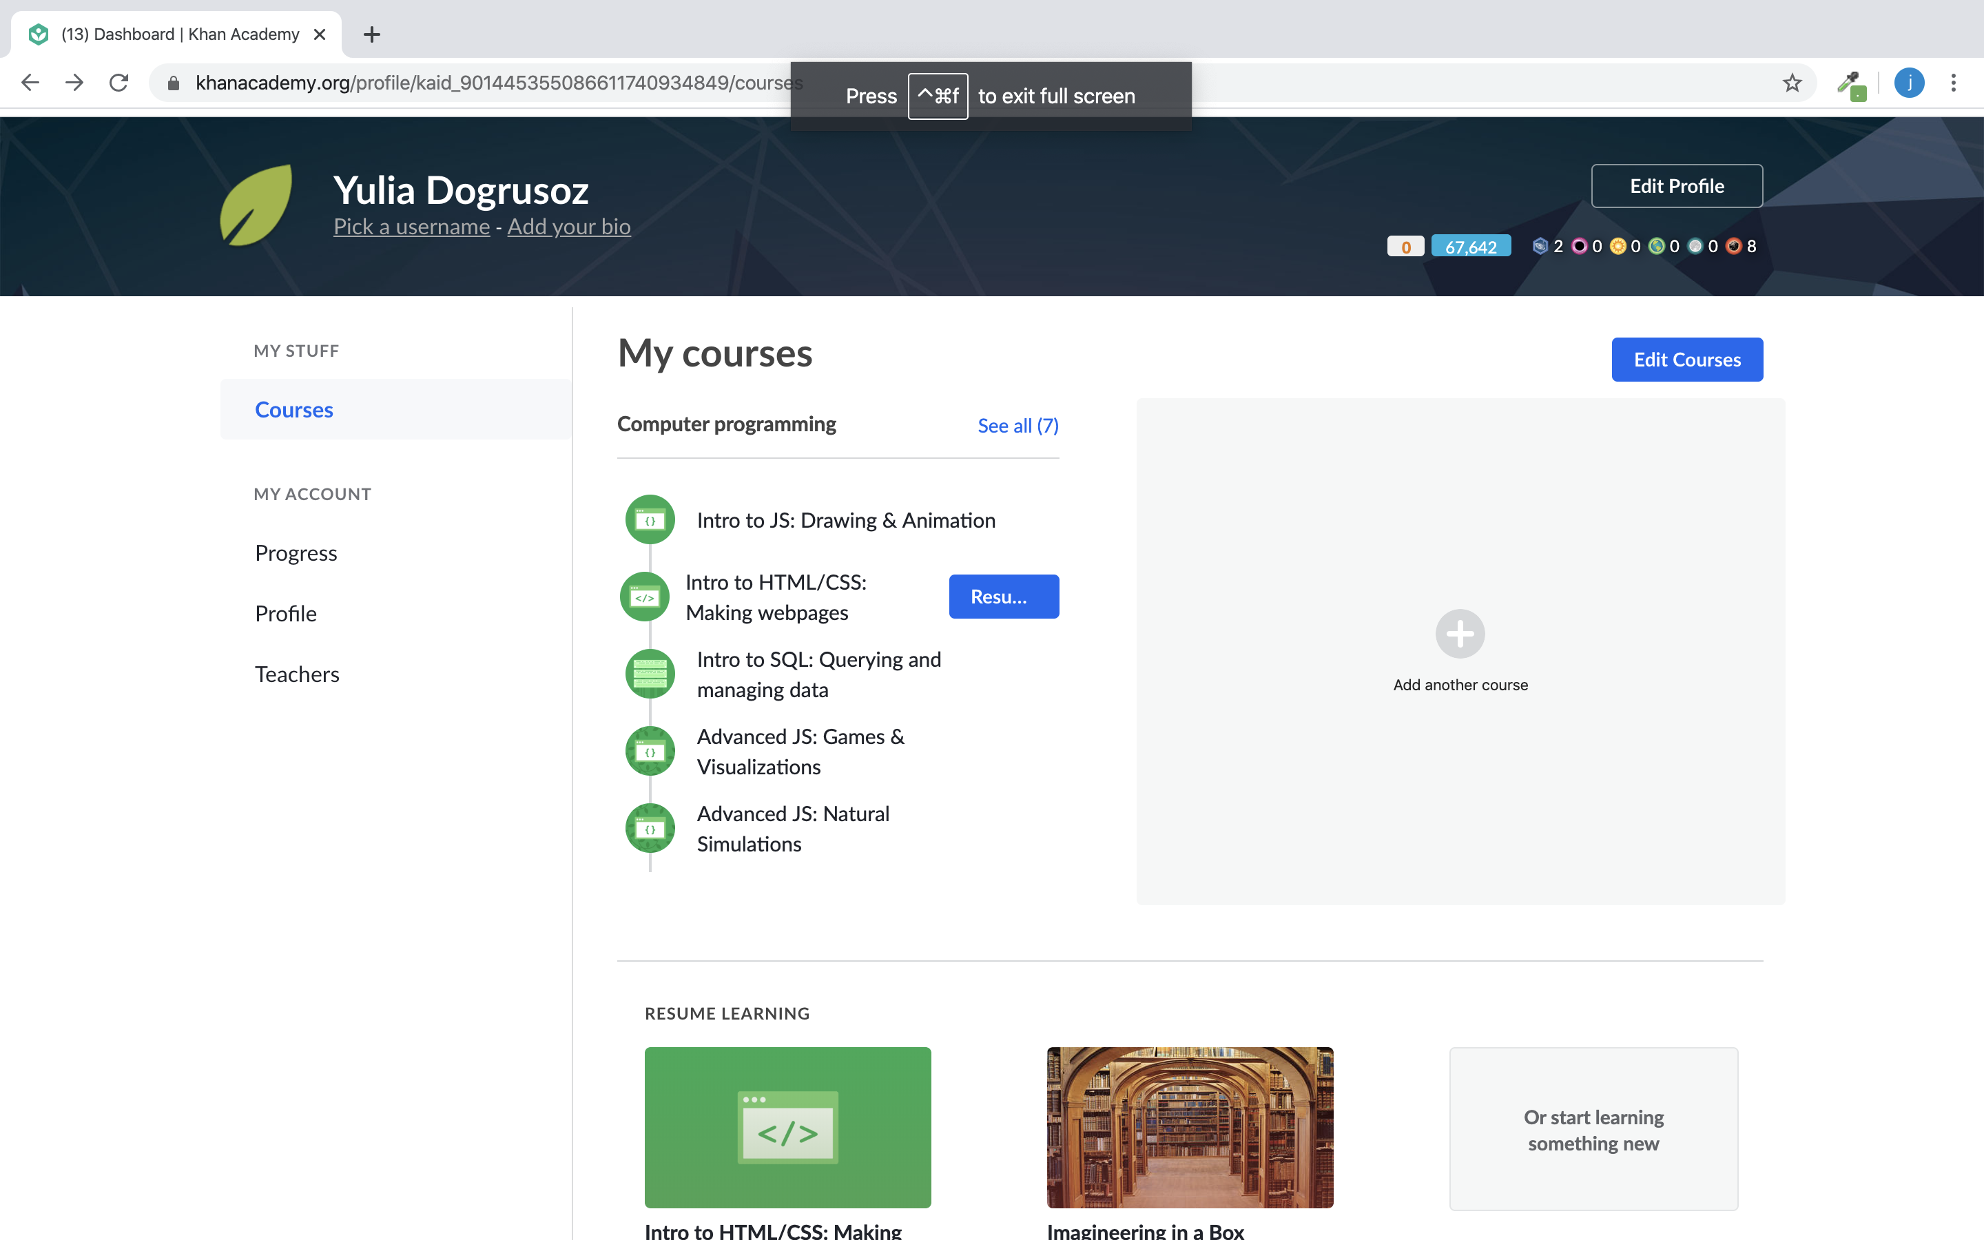Click the Edit Courses button
1984x1240 pixels.
point(1686,359)
